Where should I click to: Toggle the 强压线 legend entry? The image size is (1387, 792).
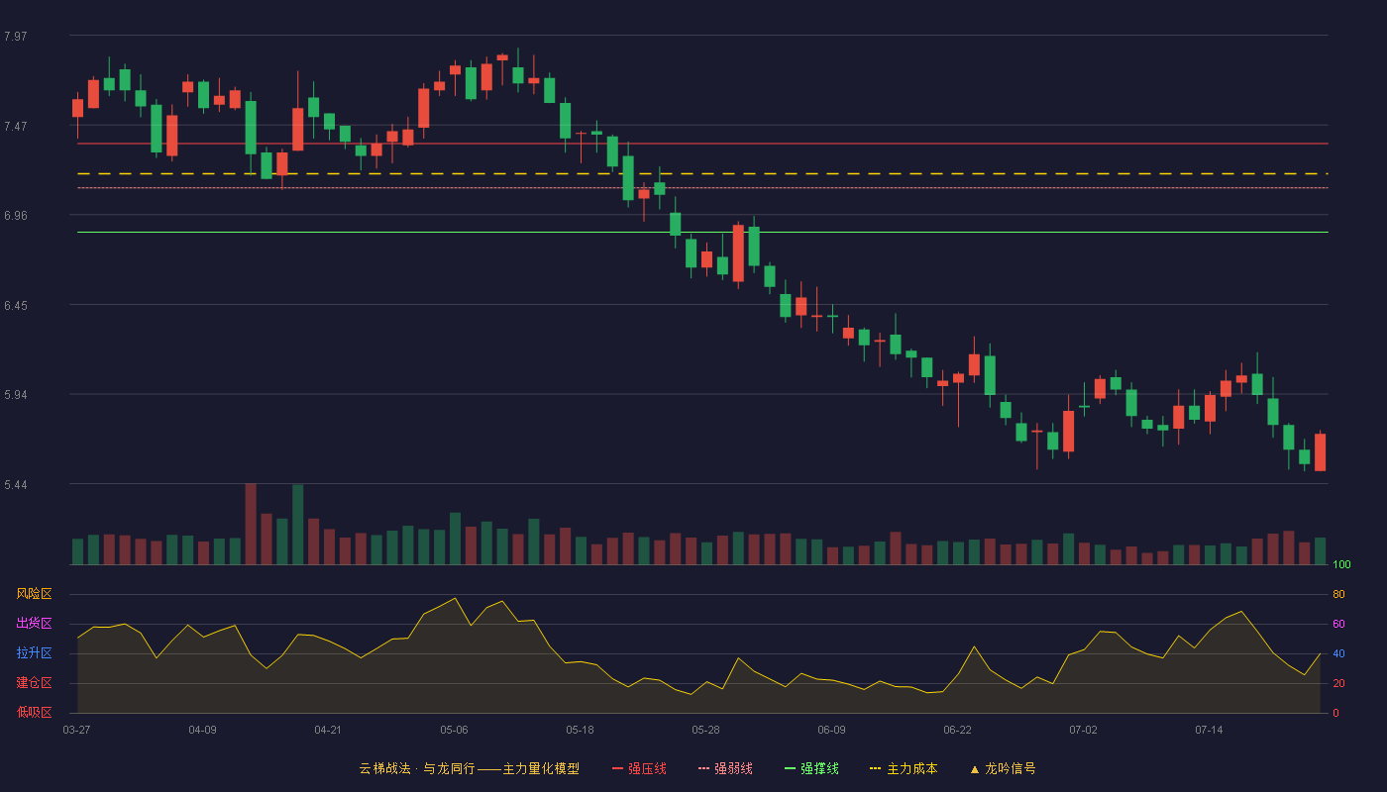tap(639, 768)
